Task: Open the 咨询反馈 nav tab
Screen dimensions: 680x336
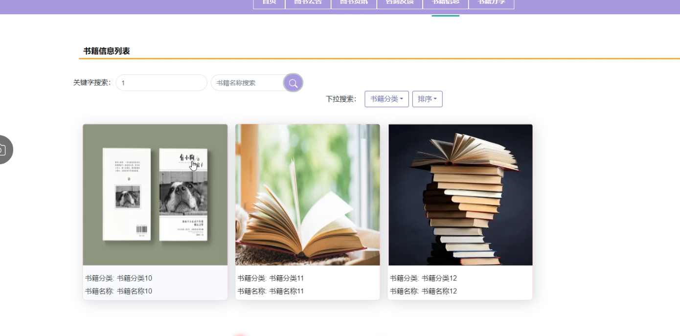Action: click(x=400, y=3)
